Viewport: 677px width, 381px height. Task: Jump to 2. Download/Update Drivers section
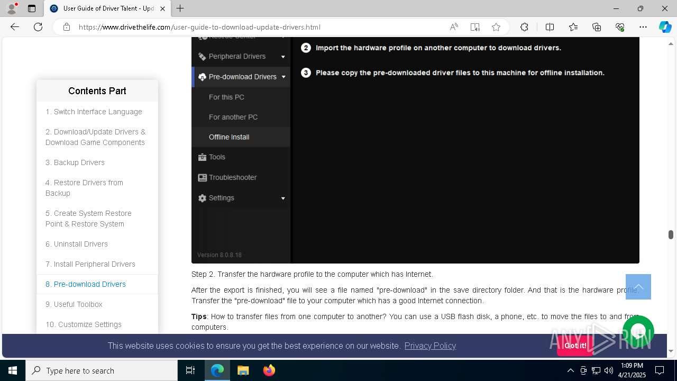pos(95,137)
